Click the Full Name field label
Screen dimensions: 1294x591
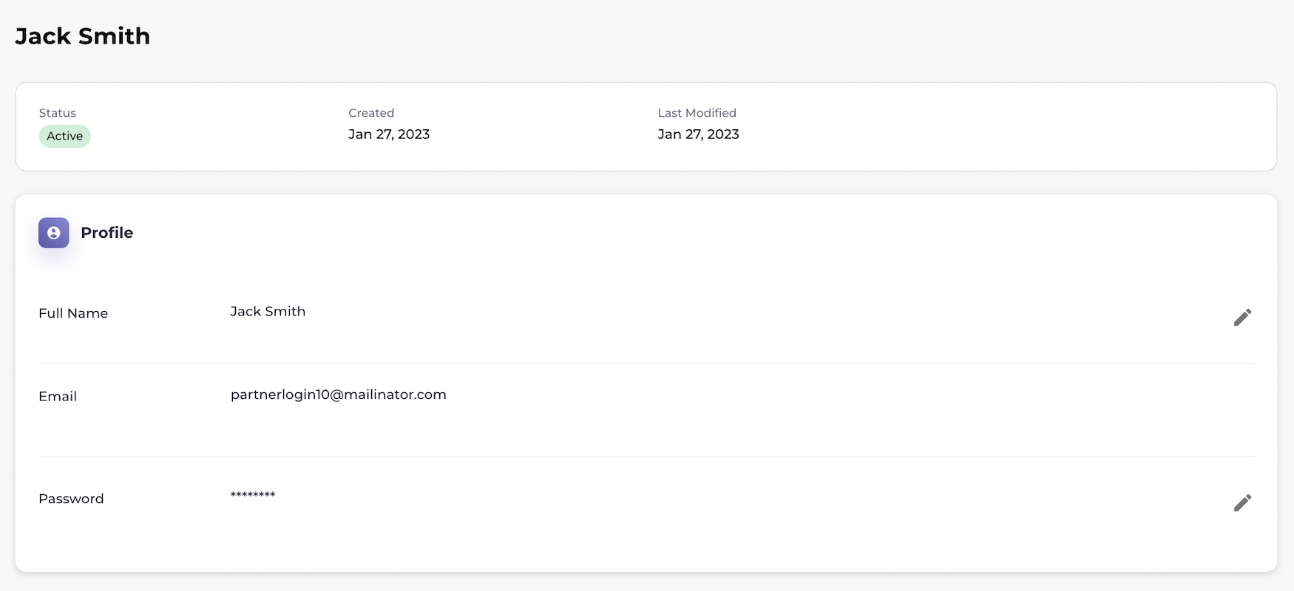click(x=73, y=313)
